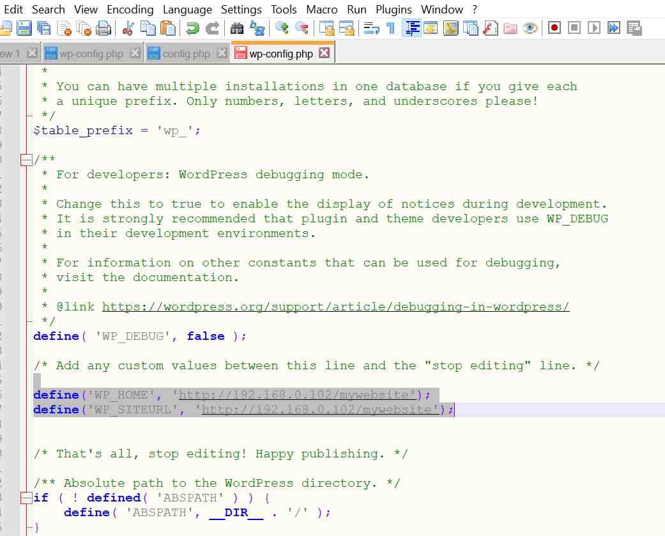665x536 pixels.
Task: Open the Language menu
Action: [187, 9]
